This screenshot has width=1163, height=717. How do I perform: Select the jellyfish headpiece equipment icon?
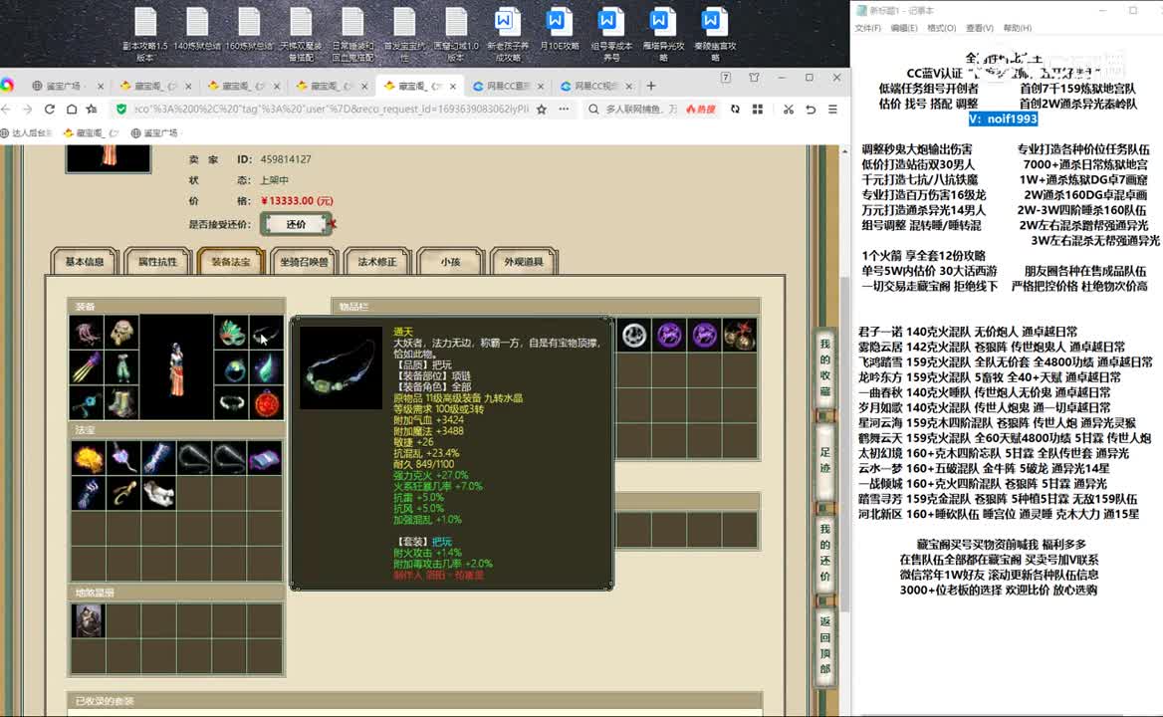[x=87, y=333]
